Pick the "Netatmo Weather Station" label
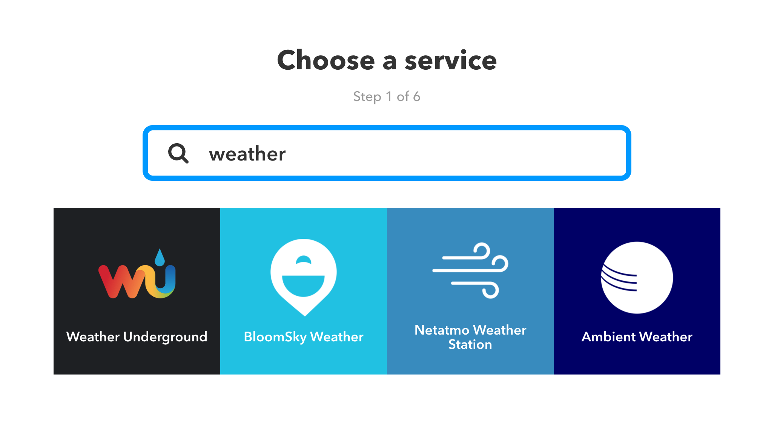The width and height of the screenshot is (780, 425). [470, 337]
